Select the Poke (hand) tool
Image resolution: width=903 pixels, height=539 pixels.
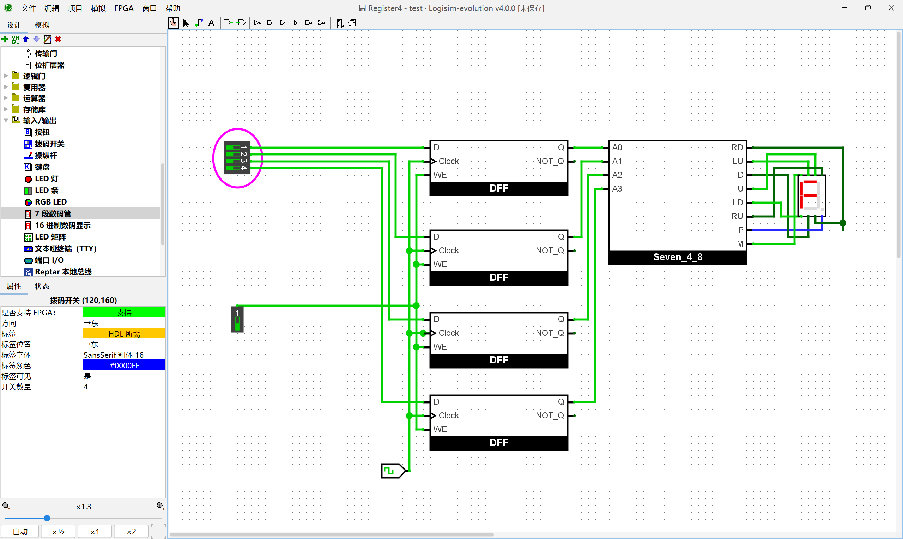tap(173, 23)
